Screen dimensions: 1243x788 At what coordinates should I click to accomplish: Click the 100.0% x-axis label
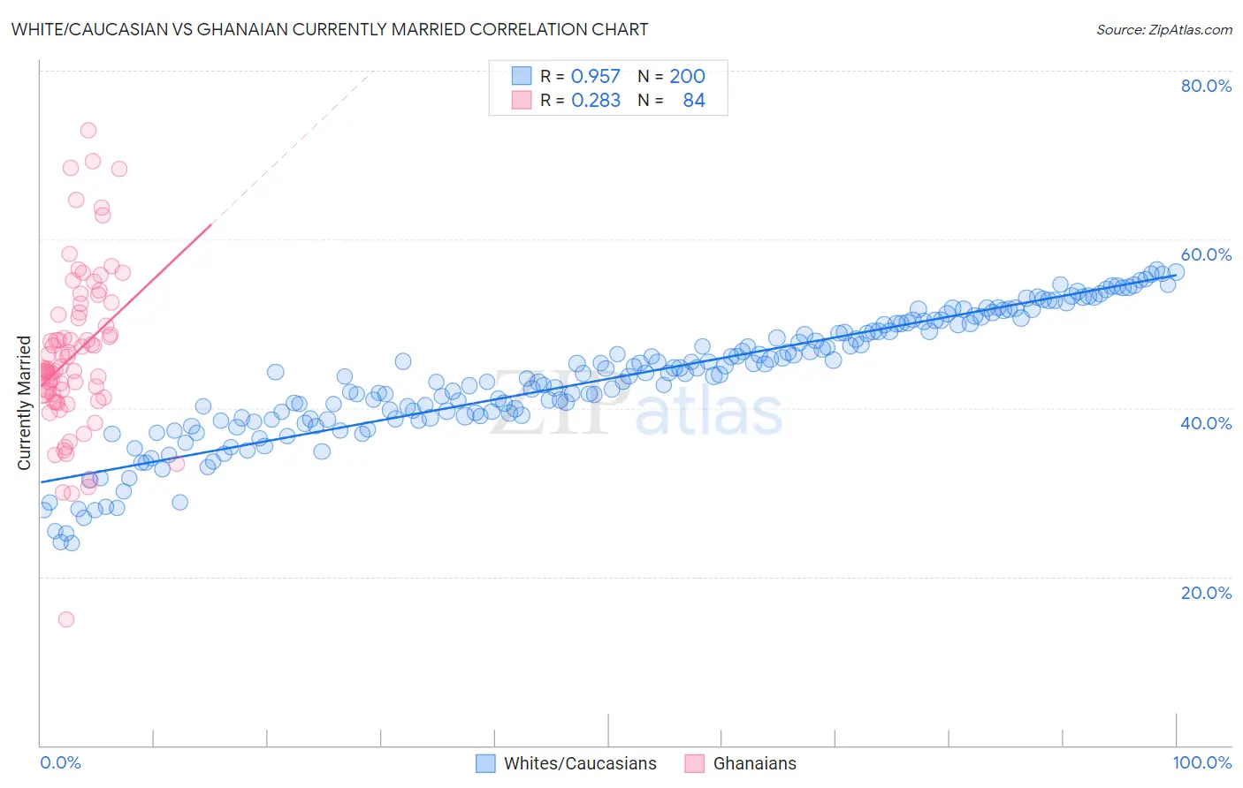tap(1202, 762)
